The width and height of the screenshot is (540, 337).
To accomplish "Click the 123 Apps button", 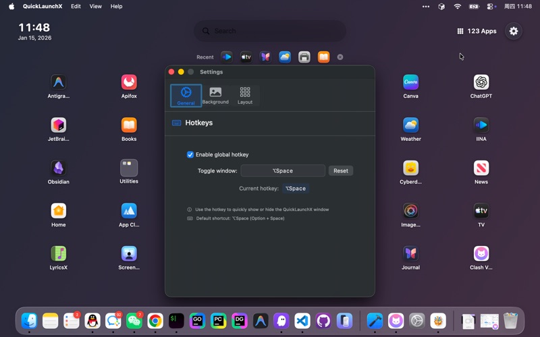I will pos(477,31).
